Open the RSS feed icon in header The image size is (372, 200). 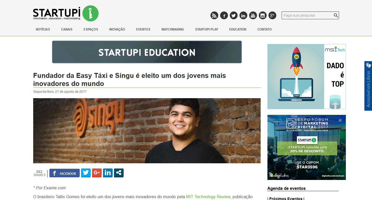coord(214,16)
